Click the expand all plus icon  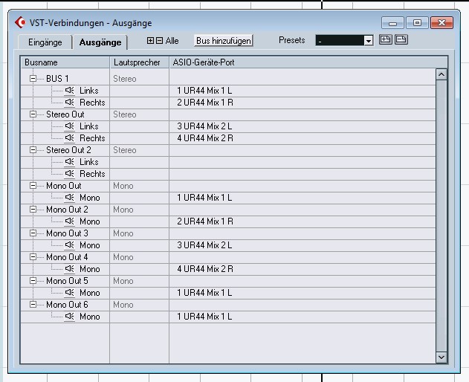click(150, 40)
